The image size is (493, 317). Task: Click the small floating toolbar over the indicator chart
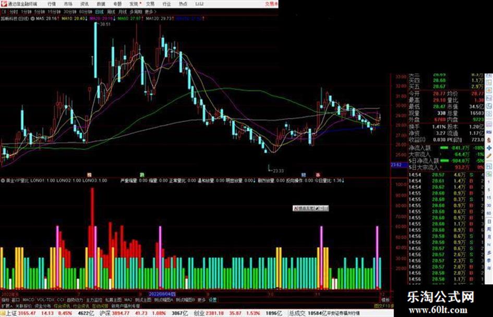click(310, 208)
